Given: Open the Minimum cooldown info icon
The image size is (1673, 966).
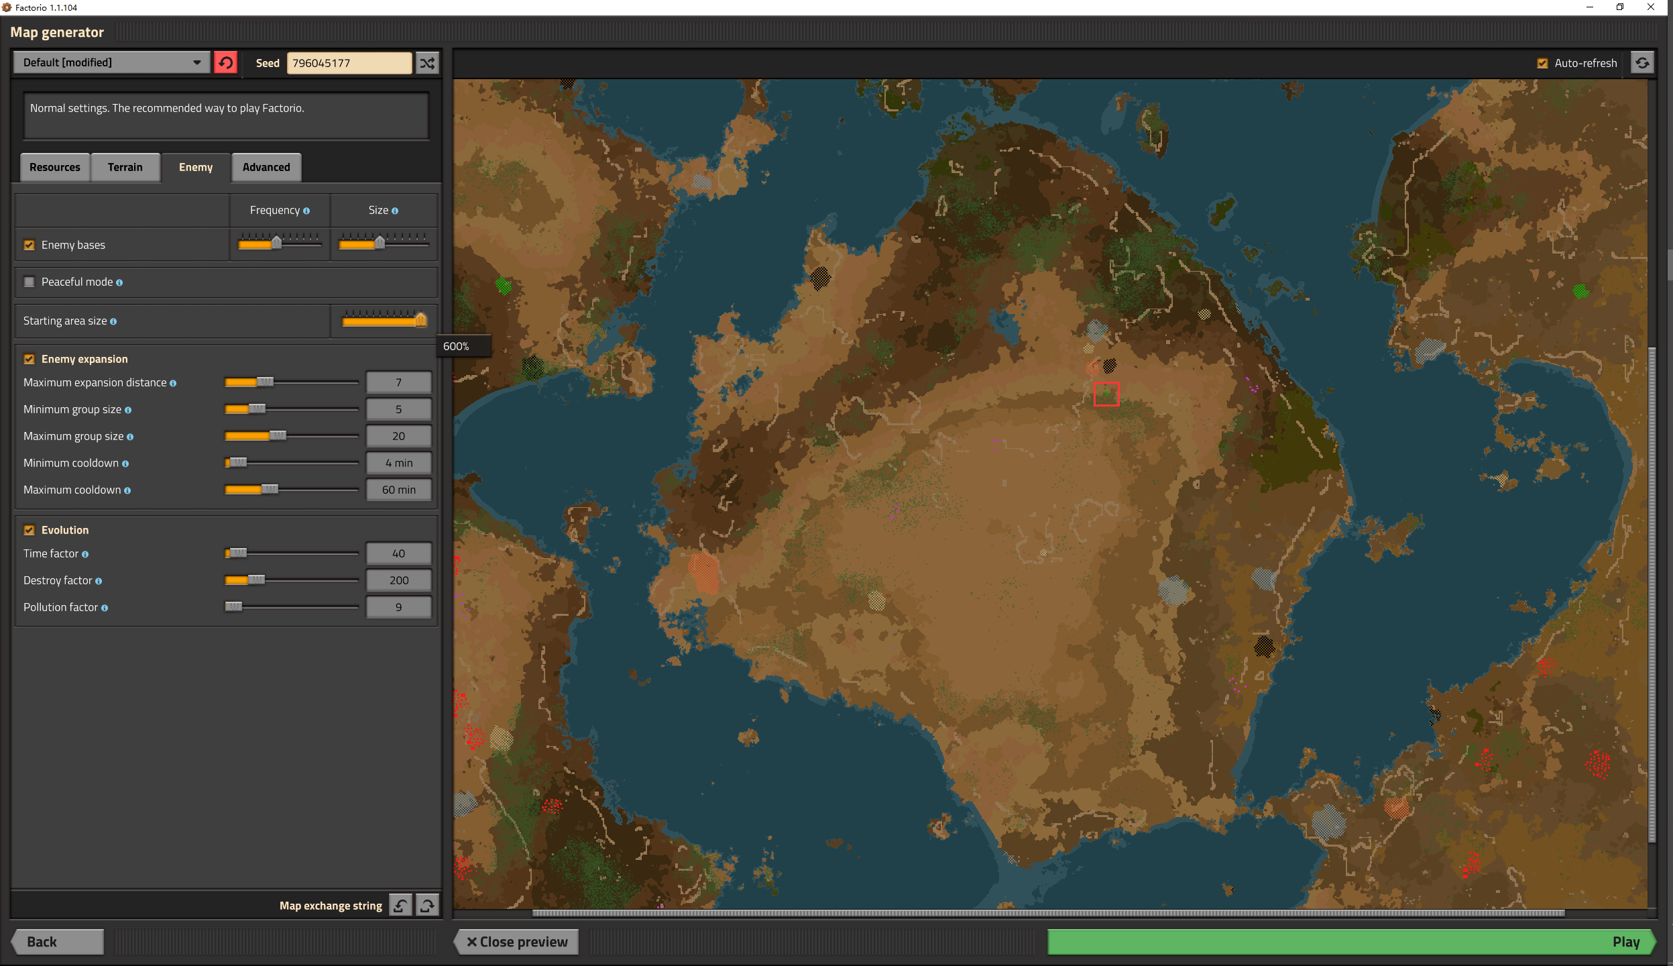Looking at the screenshot, I should pyautogui.click(x=125, y=464).
